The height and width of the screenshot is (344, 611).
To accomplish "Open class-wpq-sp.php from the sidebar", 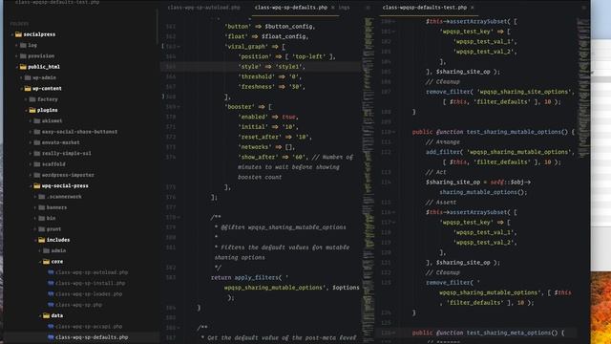I will coord(78,305).
